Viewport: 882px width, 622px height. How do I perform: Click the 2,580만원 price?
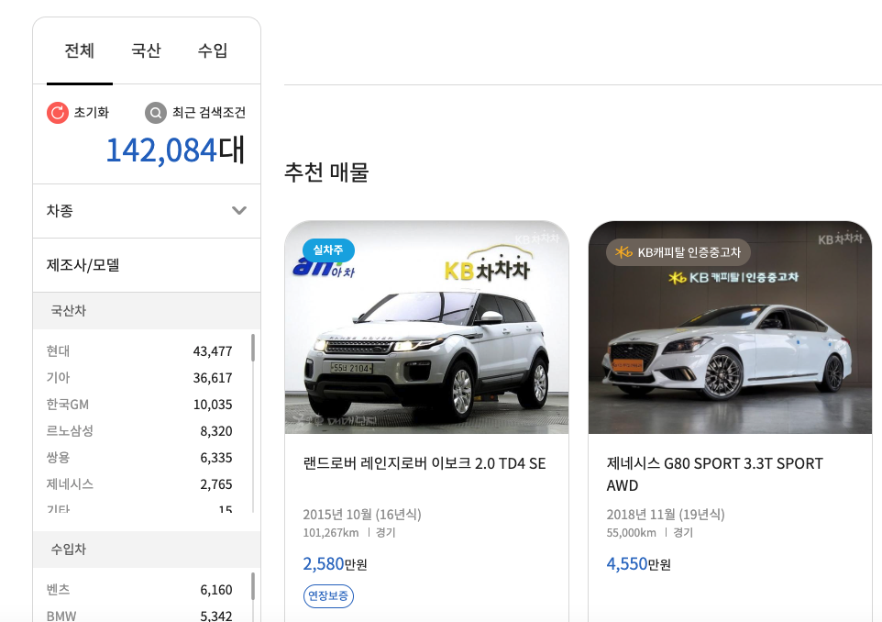[x=336, y=564]
